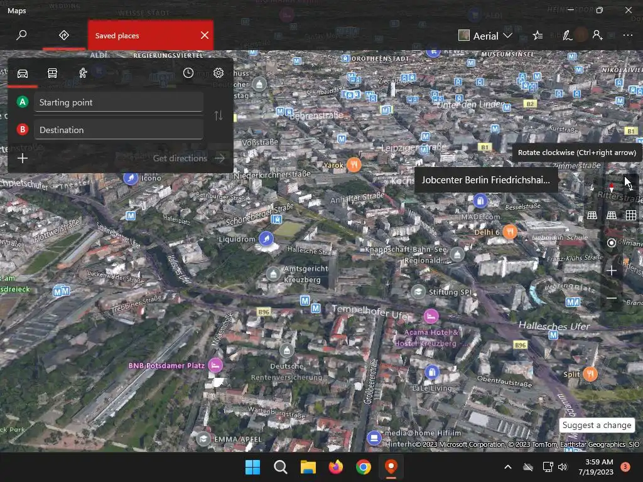Screen dimensions: 643x482
Task: Select the Split restaurant marker
Action: point(590,374)
